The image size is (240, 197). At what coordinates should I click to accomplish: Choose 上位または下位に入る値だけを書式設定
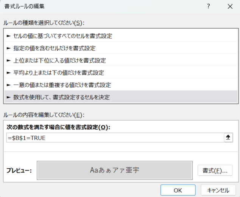[x=59, y=60]
